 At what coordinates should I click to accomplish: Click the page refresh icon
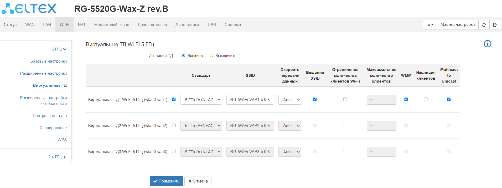pyautogui.click(x=484, y=25)
